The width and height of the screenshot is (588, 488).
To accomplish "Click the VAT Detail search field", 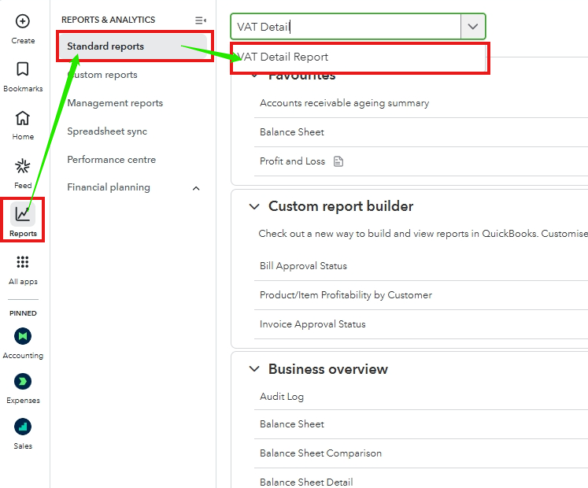I will pyautogui.click(x=346, y=26).
